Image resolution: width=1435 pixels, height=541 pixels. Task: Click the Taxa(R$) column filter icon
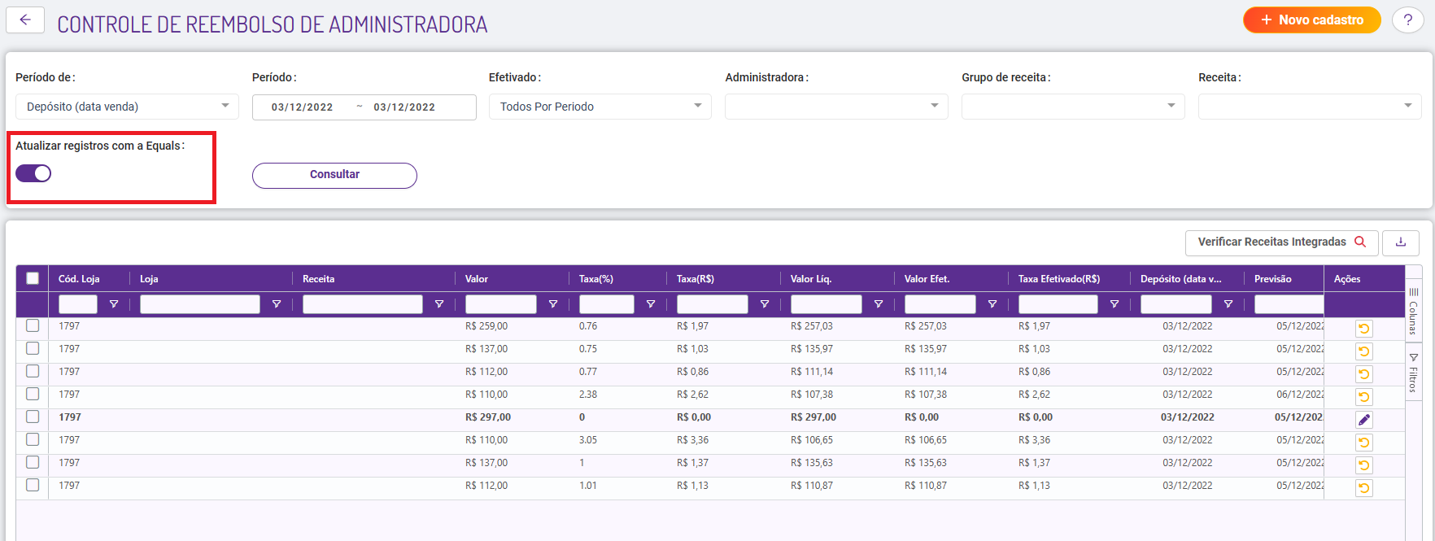[x=765, y=304]
